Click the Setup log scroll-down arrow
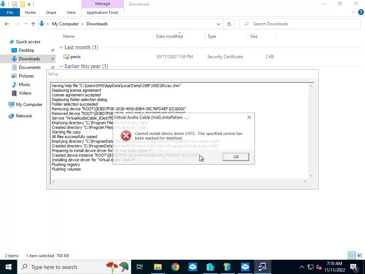Viewport: 365px width, 274px height. [x=311, y=176]
